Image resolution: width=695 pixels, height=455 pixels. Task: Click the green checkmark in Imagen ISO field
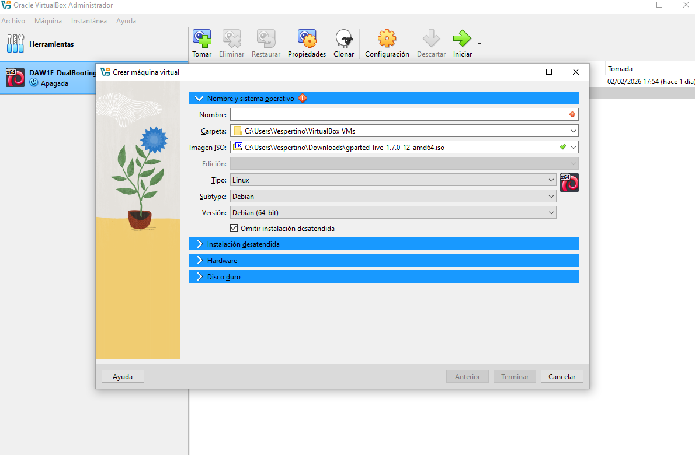pos(563,147)
